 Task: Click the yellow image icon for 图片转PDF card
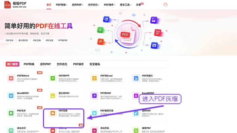point(52,96)
